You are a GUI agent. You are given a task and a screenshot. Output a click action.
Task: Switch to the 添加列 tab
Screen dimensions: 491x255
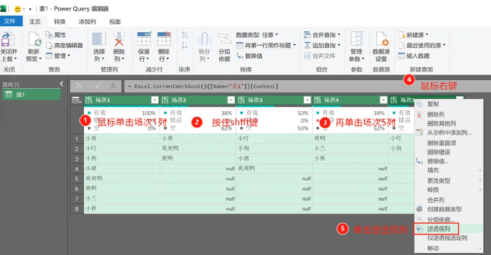(x=87, y=21)
